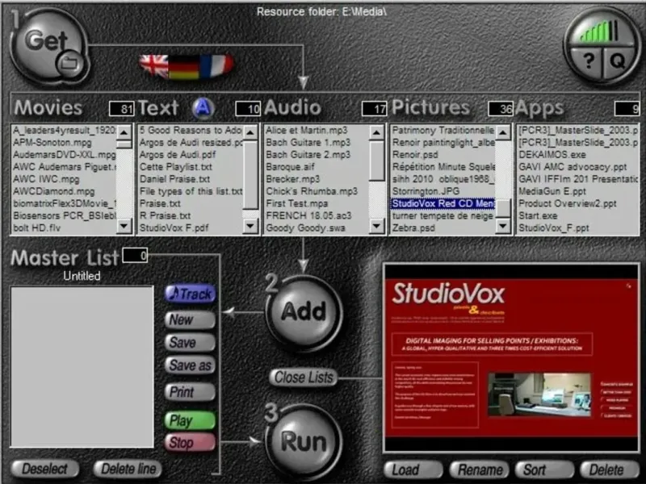
Task: Click Audio list scroll down arrow
Action: point(376,226)
